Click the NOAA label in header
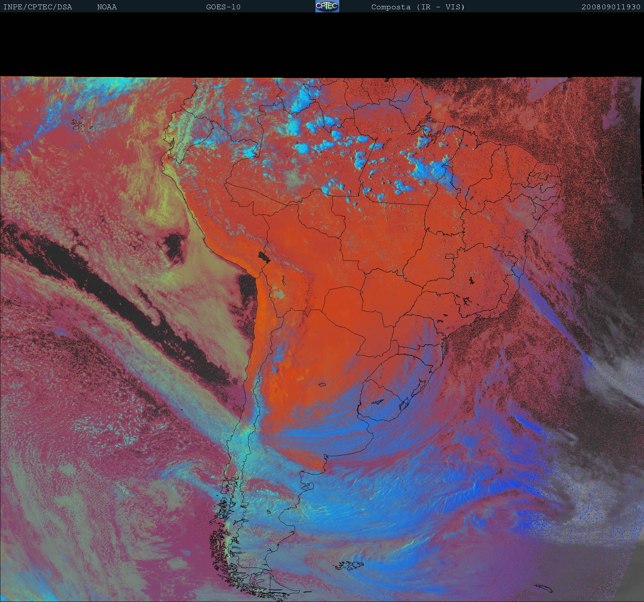 click(x=107, y=7)
